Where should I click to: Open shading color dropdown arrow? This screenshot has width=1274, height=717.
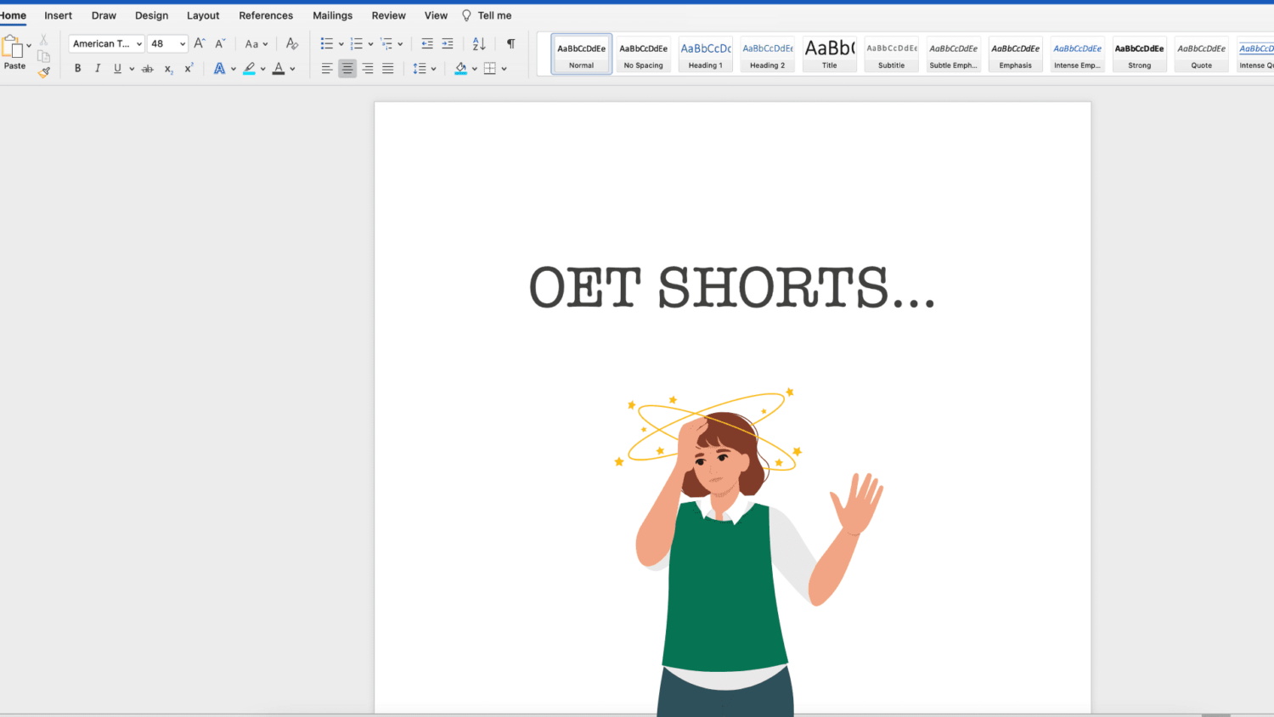474,69
